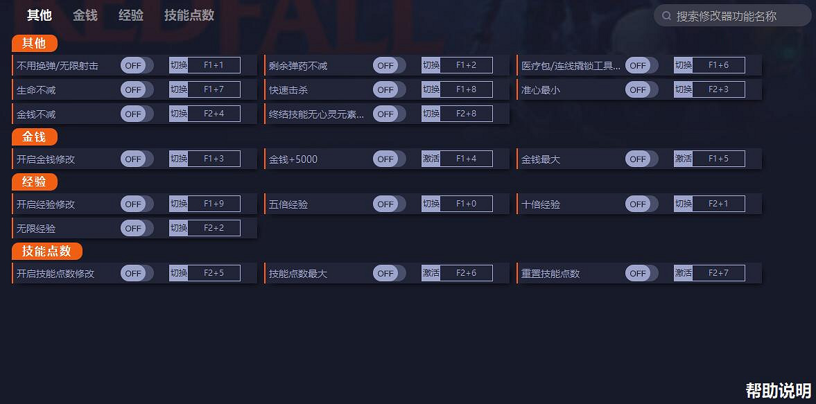
Task: Toggle 不用换弹/无限射击 switch
Action: point(137,66)
